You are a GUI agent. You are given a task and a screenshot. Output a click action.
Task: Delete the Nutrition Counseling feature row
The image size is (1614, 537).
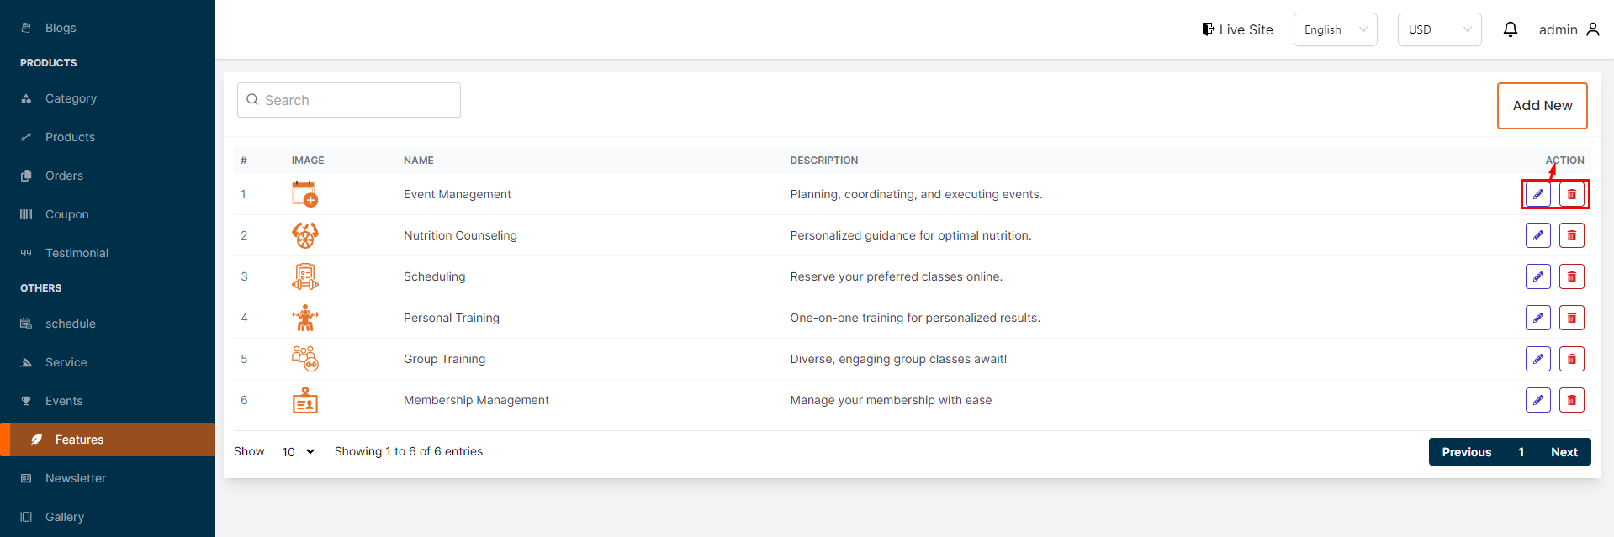coord(1571,235)
